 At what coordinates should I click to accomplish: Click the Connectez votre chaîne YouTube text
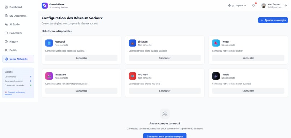coord(144,84)
